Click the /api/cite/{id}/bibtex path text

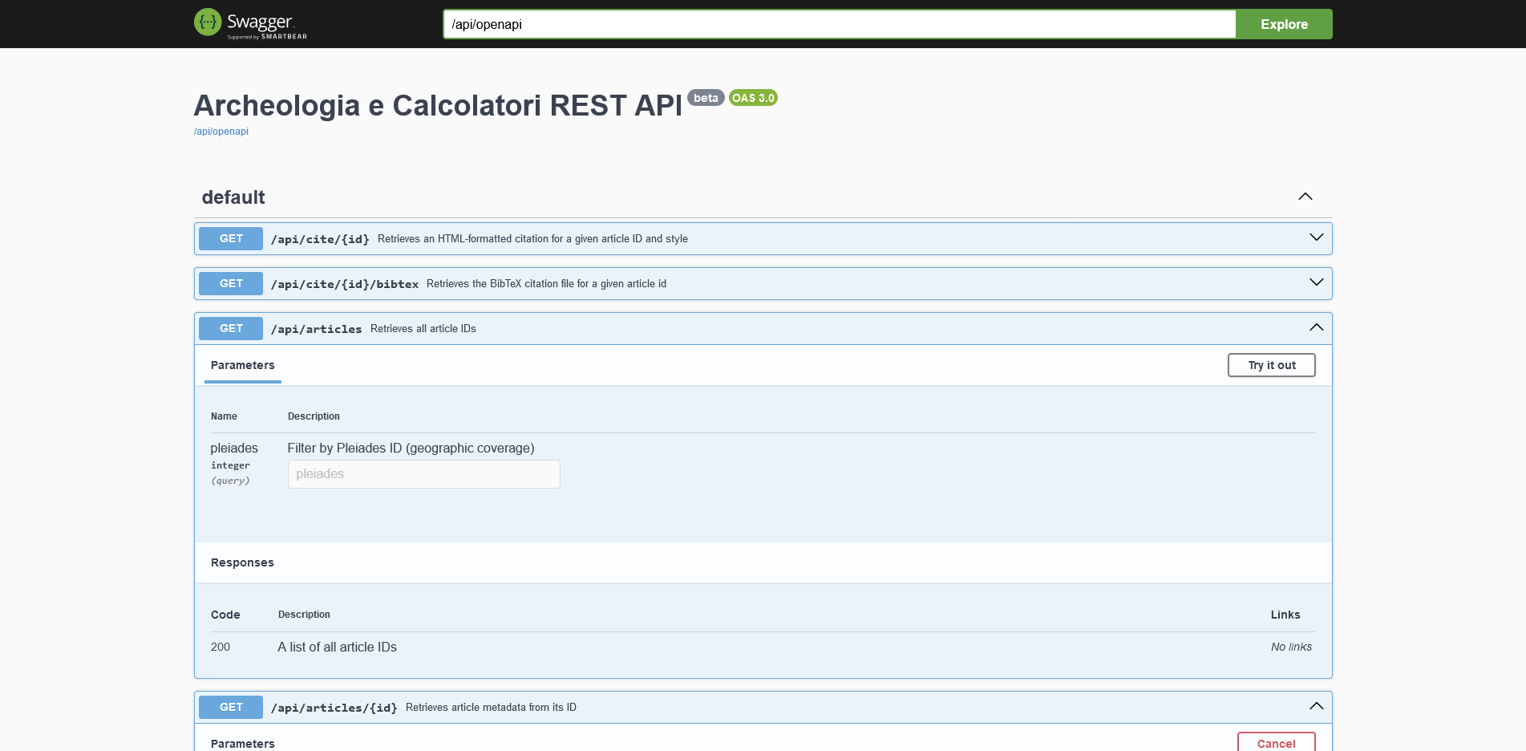(345, 284)
